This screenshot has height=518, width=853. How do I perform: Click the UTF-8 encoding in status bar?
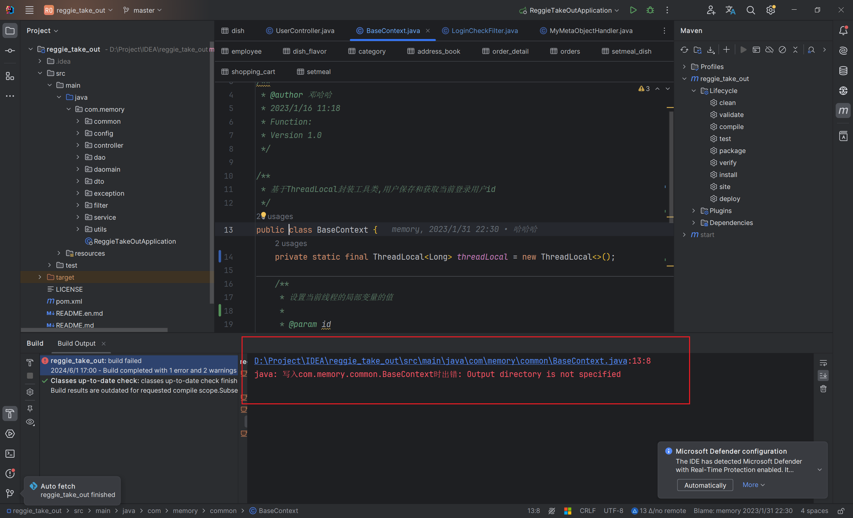click(x=613, y=511)
